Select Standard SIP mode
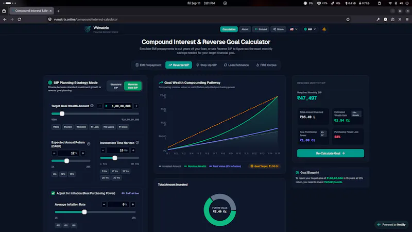Viewport: 412px width, 232px height. pyautogui.click(x=116, y=86)
